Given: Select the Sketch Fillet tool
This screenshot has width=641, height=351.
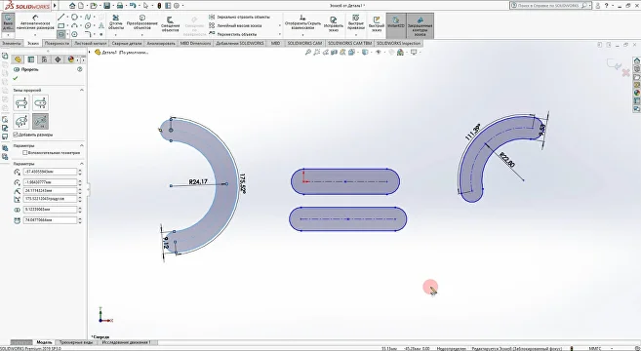Looking at the screenshot, I should coord(88,34).
